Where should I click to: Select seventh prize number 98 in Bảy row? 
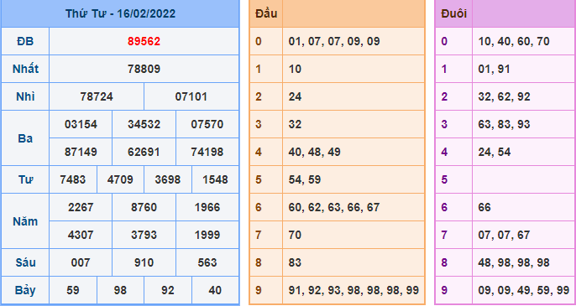coord(120,290)
